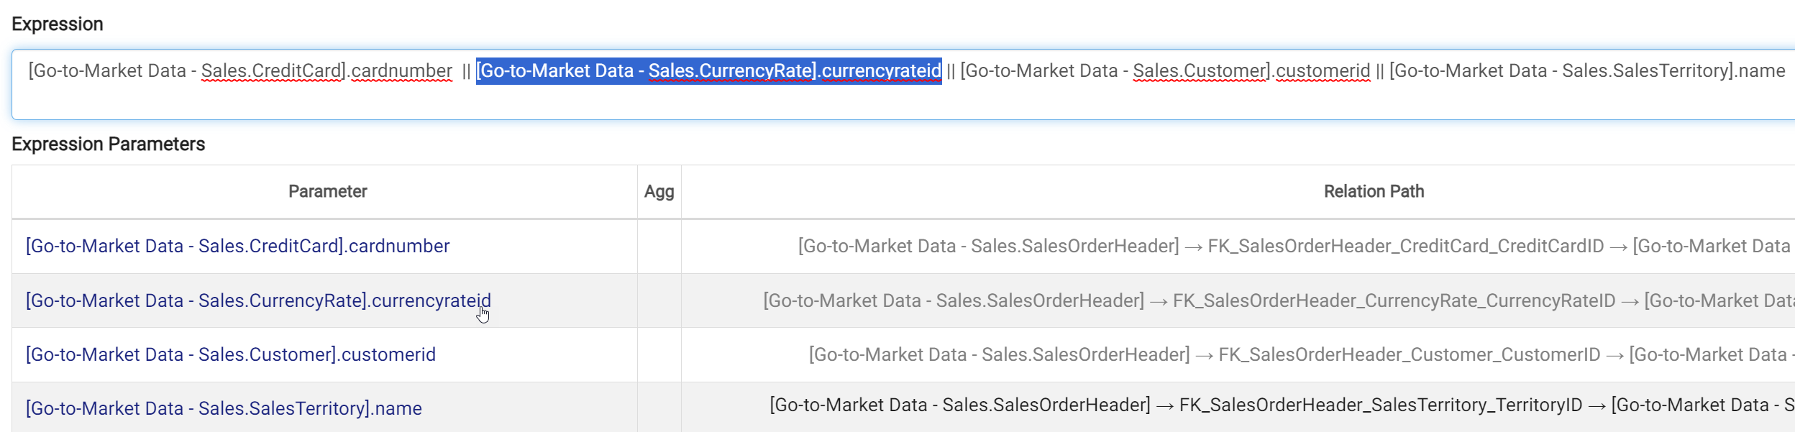Click the Agg cell for CurrencyRate currencyrateid row
1795x432 pixels.
coord(659,300)
